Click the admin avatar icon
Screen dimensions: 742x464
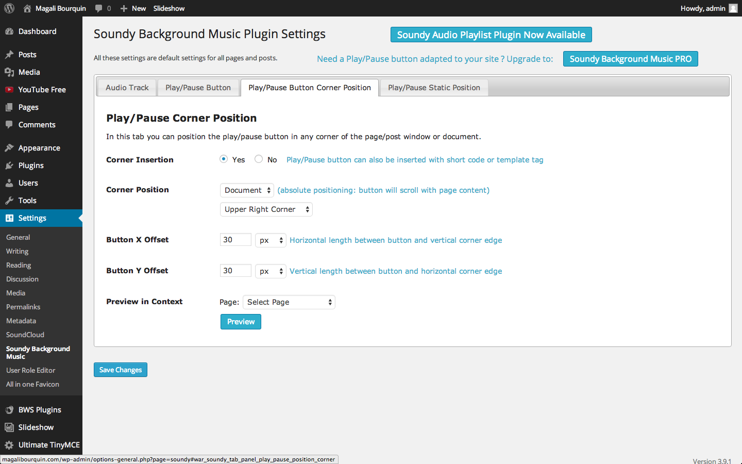pyautogui.click(x=733, y=8)
